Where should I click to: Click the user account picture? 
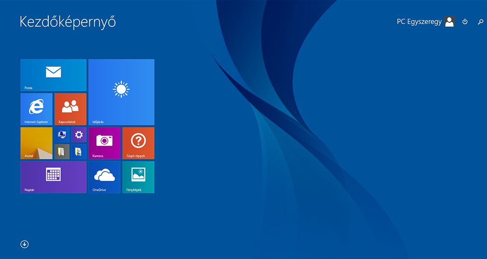click(x=450, y=22)
